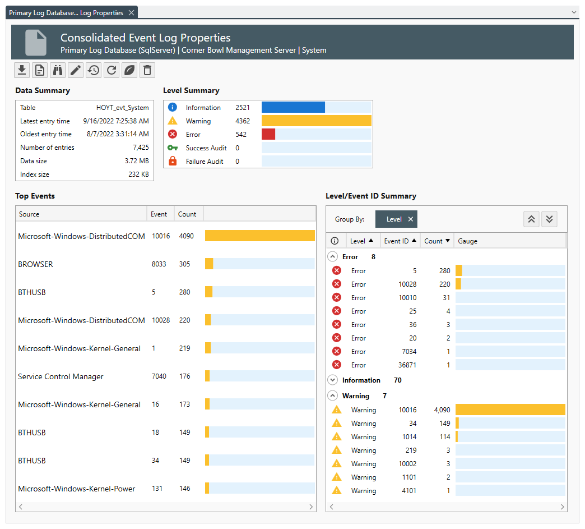The height and width of the screenshot is (529, 585).
Task: Toggle Count column sort order
Action: (x=437, y=240)
